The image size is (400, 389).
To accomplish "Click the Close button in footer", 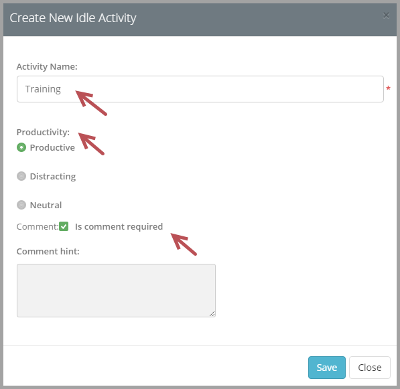I will click(x=370, y=368).
